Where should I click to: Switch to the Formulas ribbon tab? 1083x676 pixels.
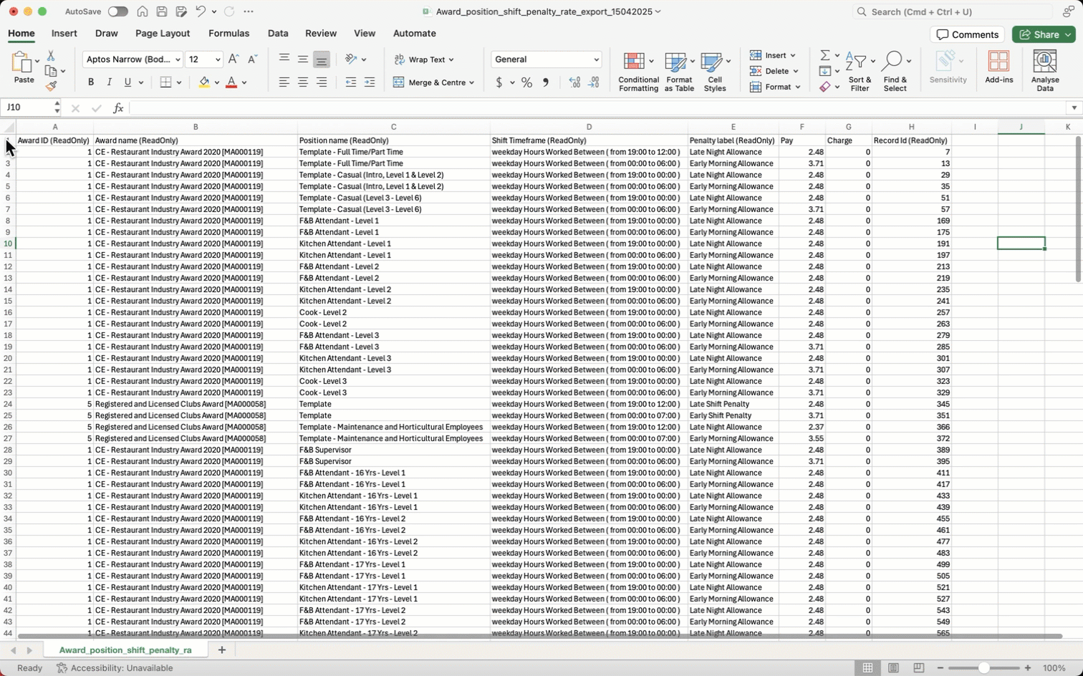coord(228,33)
